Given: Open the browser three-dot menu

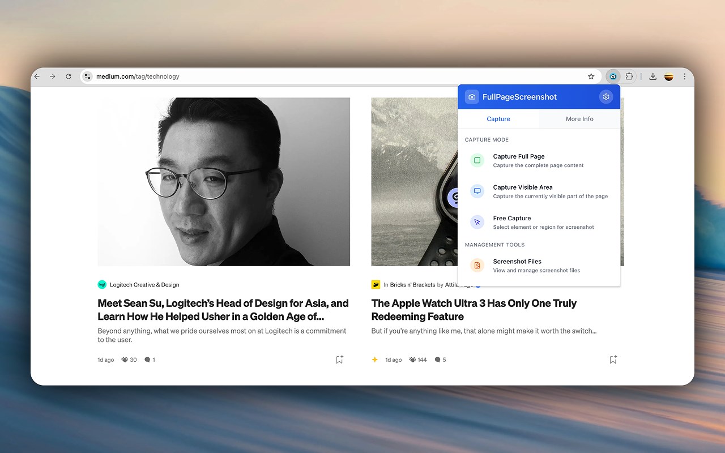Looking at the screenshot, I should (684, 76).
